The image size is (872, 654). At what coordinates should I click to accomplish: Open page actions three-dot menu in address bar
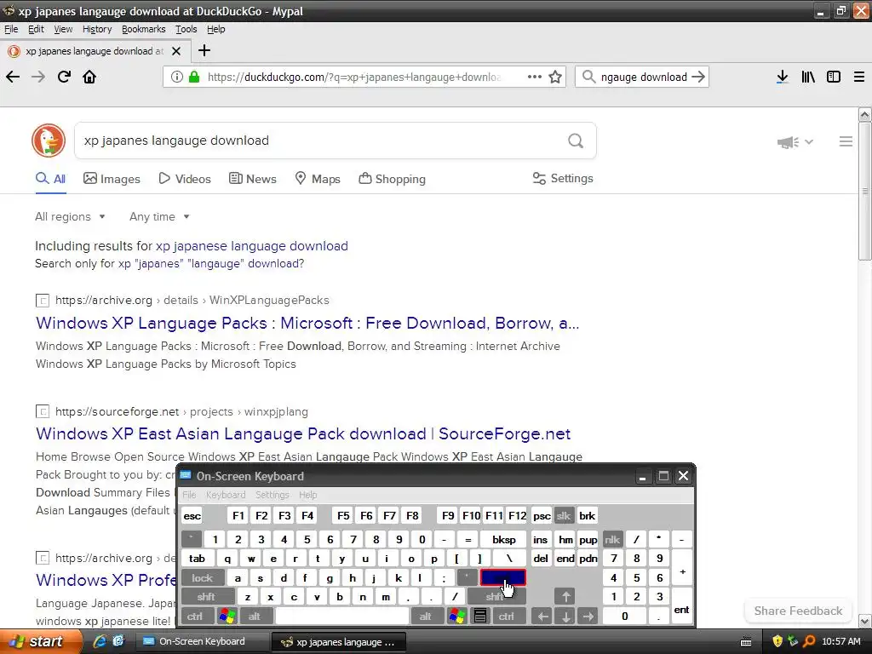tap(535, 77)
